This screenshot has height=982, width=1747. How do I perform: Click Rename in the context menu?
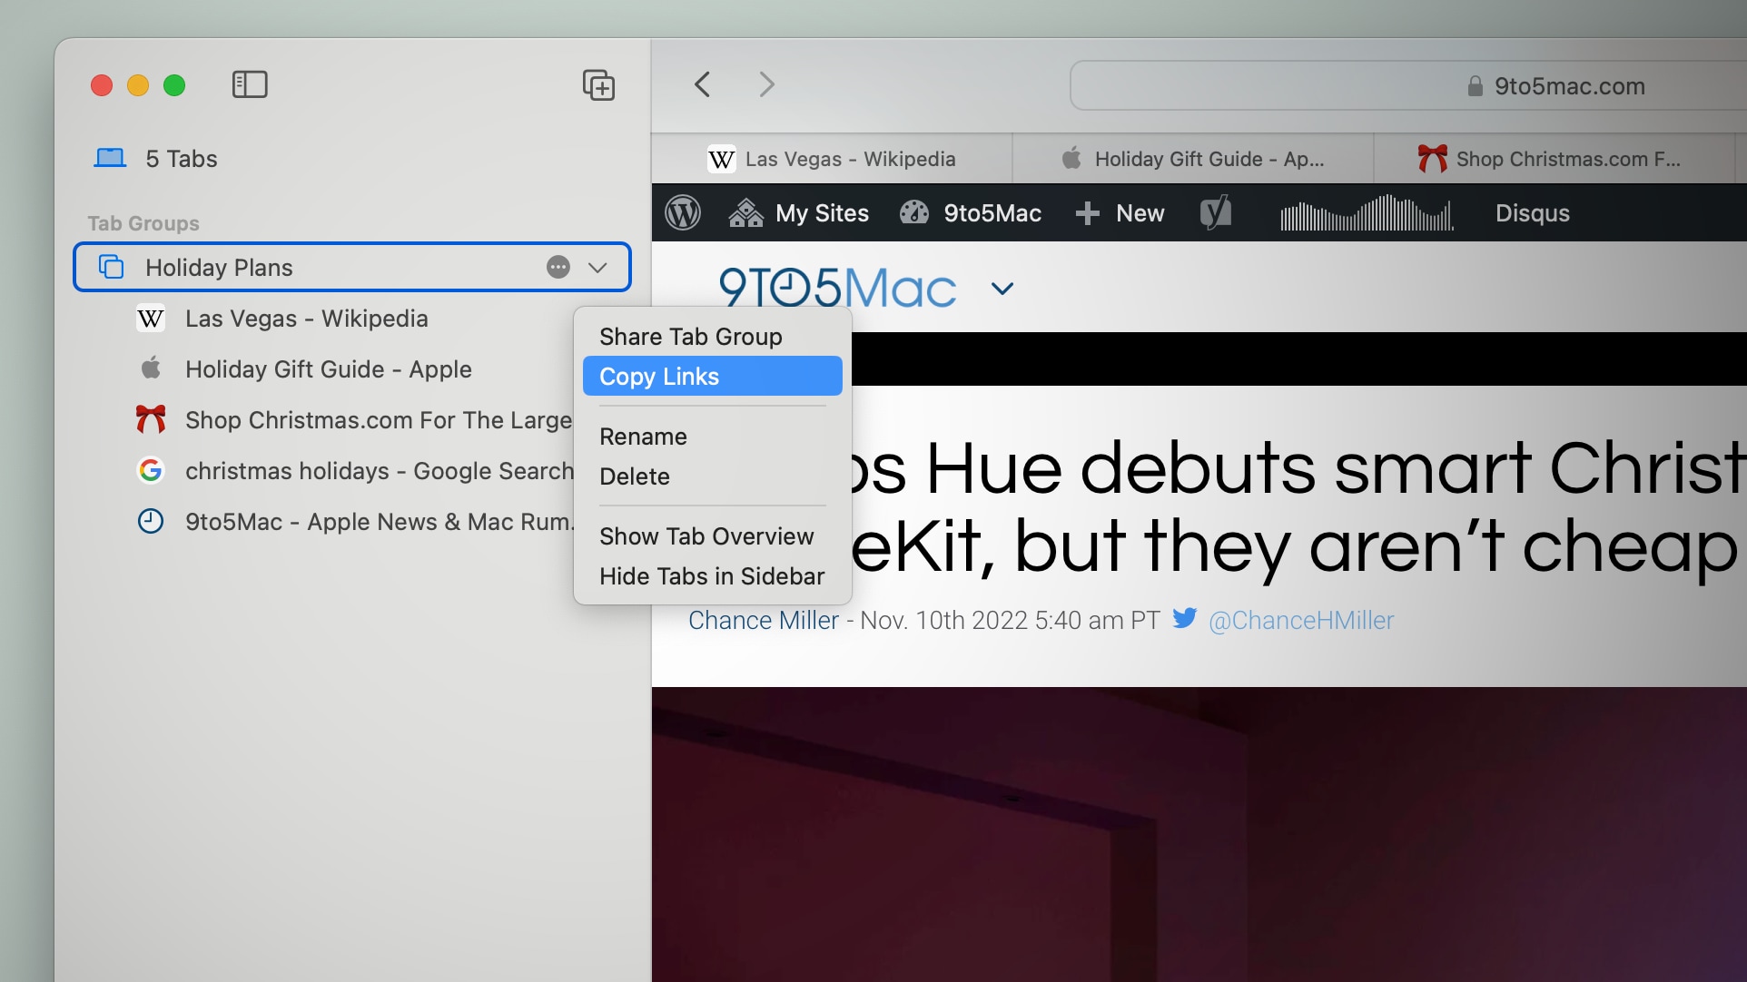(643, 436)
